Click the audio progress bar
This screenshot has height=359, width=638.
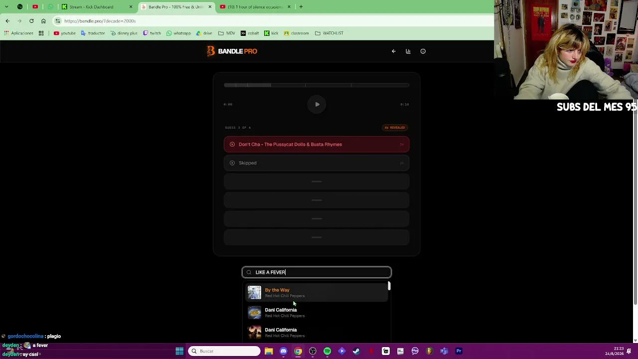317,85
